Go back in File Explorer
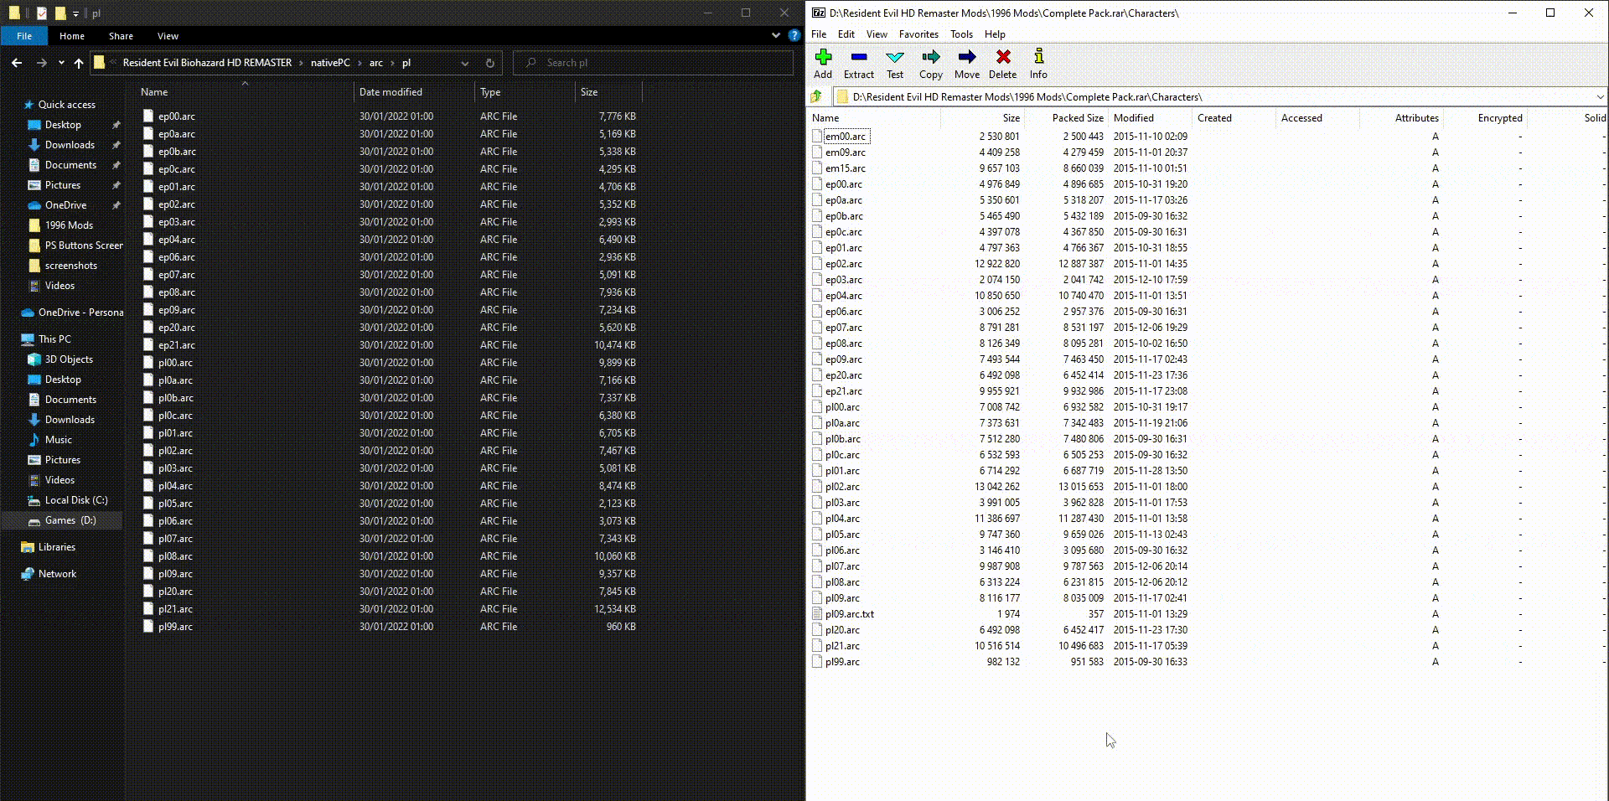 [17, 63]
